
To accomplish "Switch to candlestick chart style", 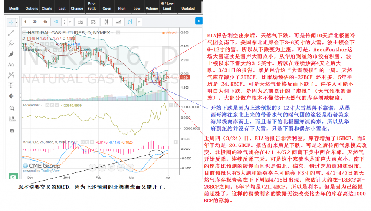I will (106, 22).
